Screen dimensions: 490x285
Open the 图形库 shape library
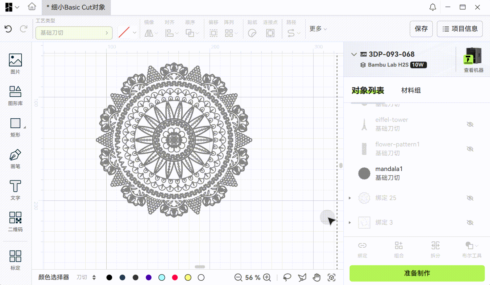[15, 95]
